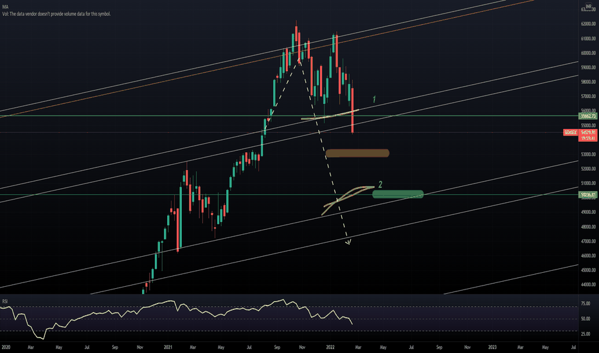The image size is (599, 353).
Task: Click the 2023 label on time axis
Action: [x=493, y=347]
